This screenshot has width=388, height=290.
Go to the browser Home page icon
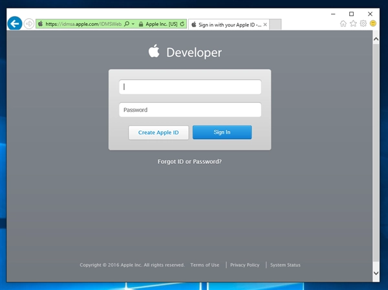click(343, 23)
